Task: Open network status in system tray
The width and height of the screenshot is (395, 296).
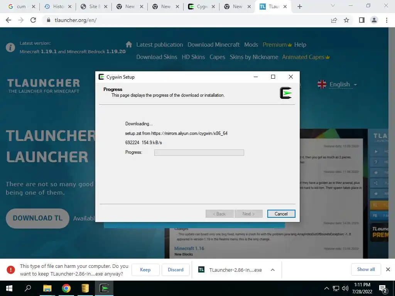Action: coord(336,288)
